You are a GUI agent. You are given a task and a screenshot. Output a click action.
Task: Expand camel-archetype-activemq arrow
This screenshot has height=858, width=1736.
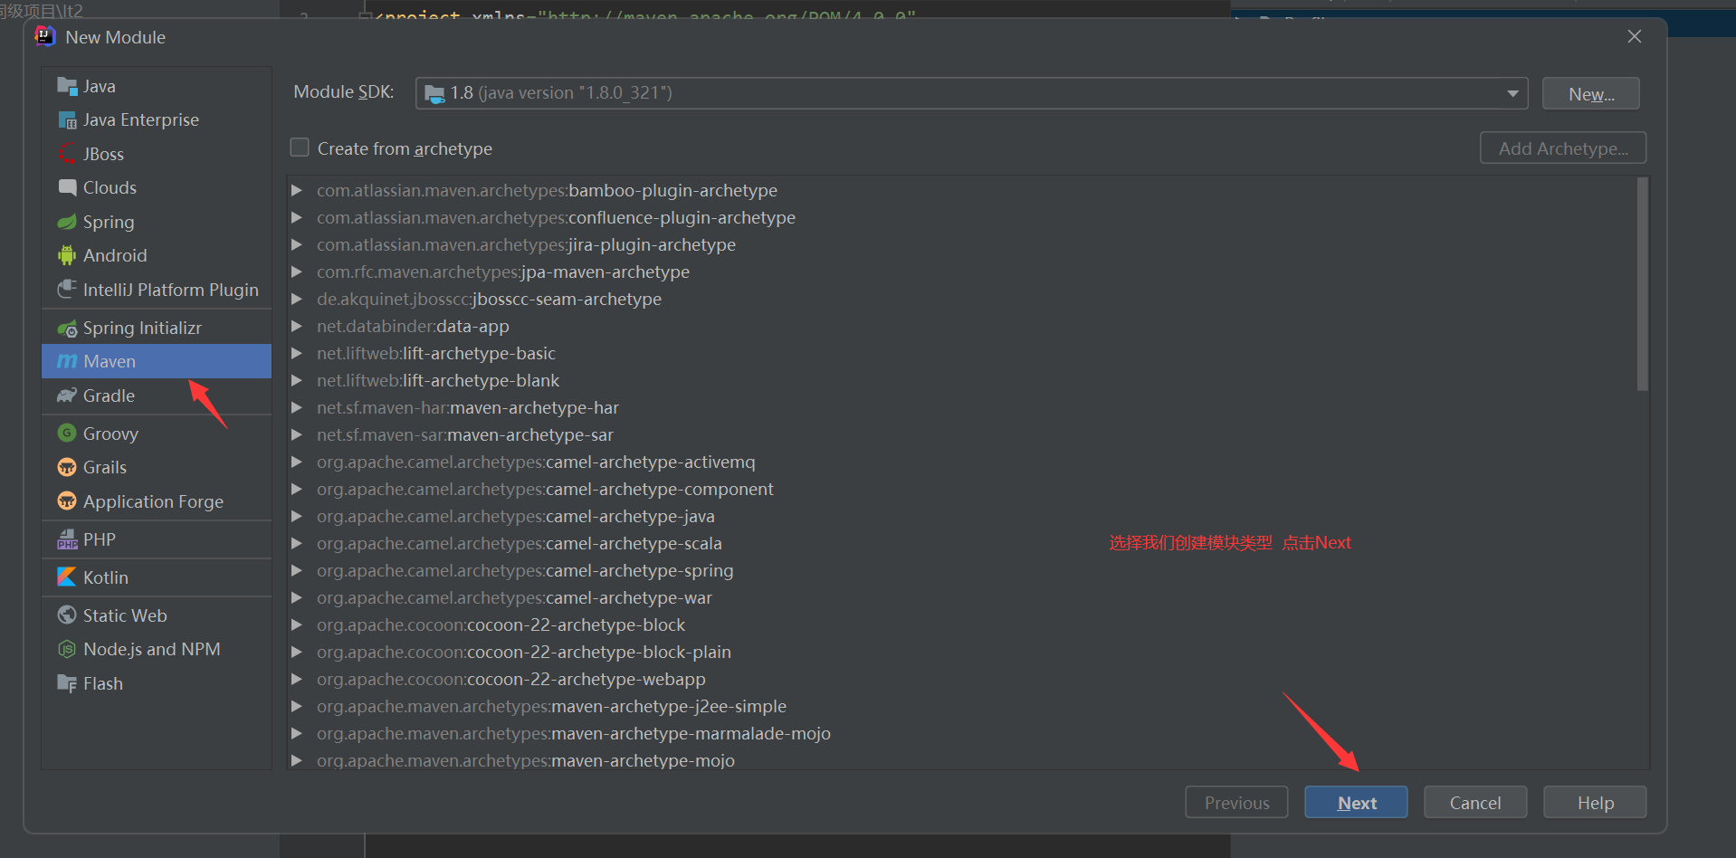[x=296, y=462]
